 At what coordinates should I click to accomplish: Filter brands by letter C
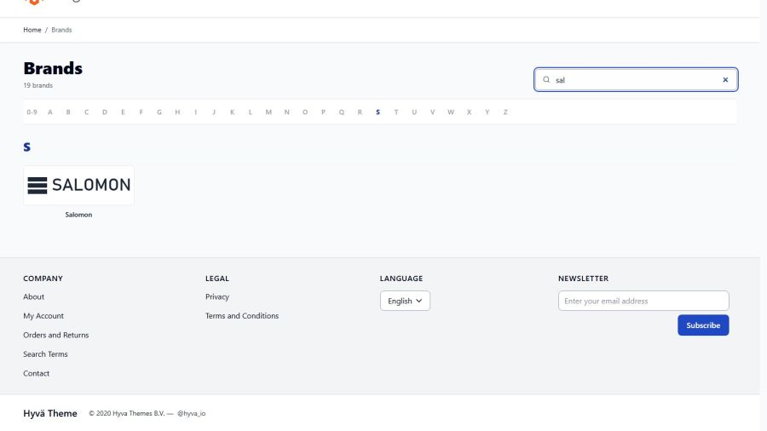(x=87, y=112)
